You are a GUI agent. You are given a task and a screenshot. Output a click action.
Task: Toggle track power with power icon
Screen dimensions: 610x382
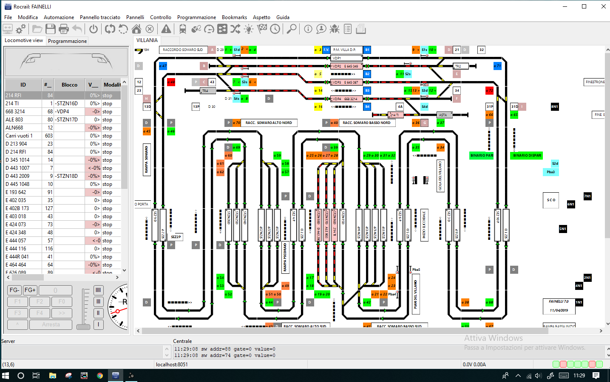tap(94, 29)
